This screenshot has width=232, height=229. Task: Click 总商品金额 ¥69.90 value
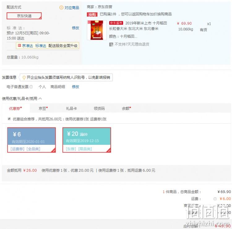pyautogui.click(x=224, y=192)
